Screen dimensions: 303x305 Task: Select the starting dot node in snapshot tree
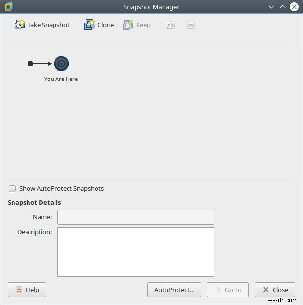click(30, 64)
